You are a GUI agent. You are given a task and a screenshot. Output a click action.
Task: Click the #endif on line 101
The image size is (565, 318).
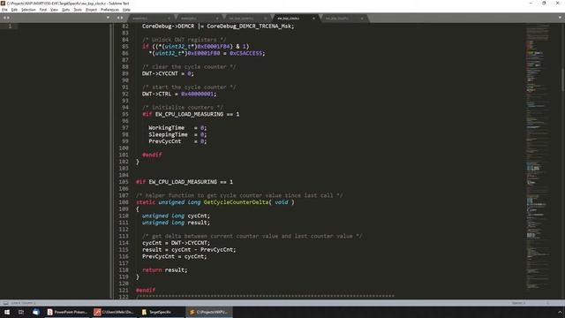(x=152, y=155)
